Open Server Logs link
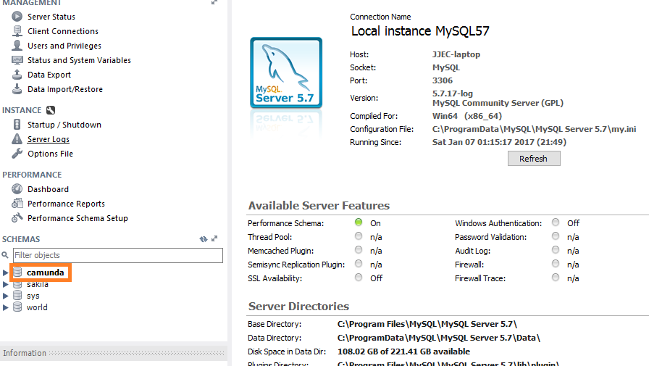The height and width of the screenshot is (366, 649). pos(49,139)
